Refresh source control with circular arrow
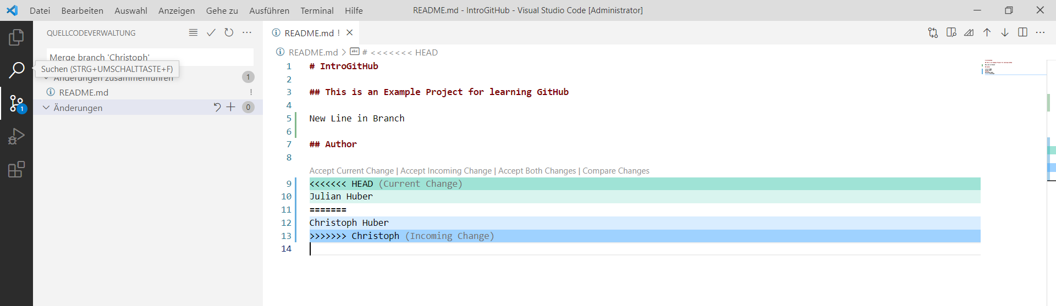Viewport: 1056px width, 306px height. tap(229, 33)
